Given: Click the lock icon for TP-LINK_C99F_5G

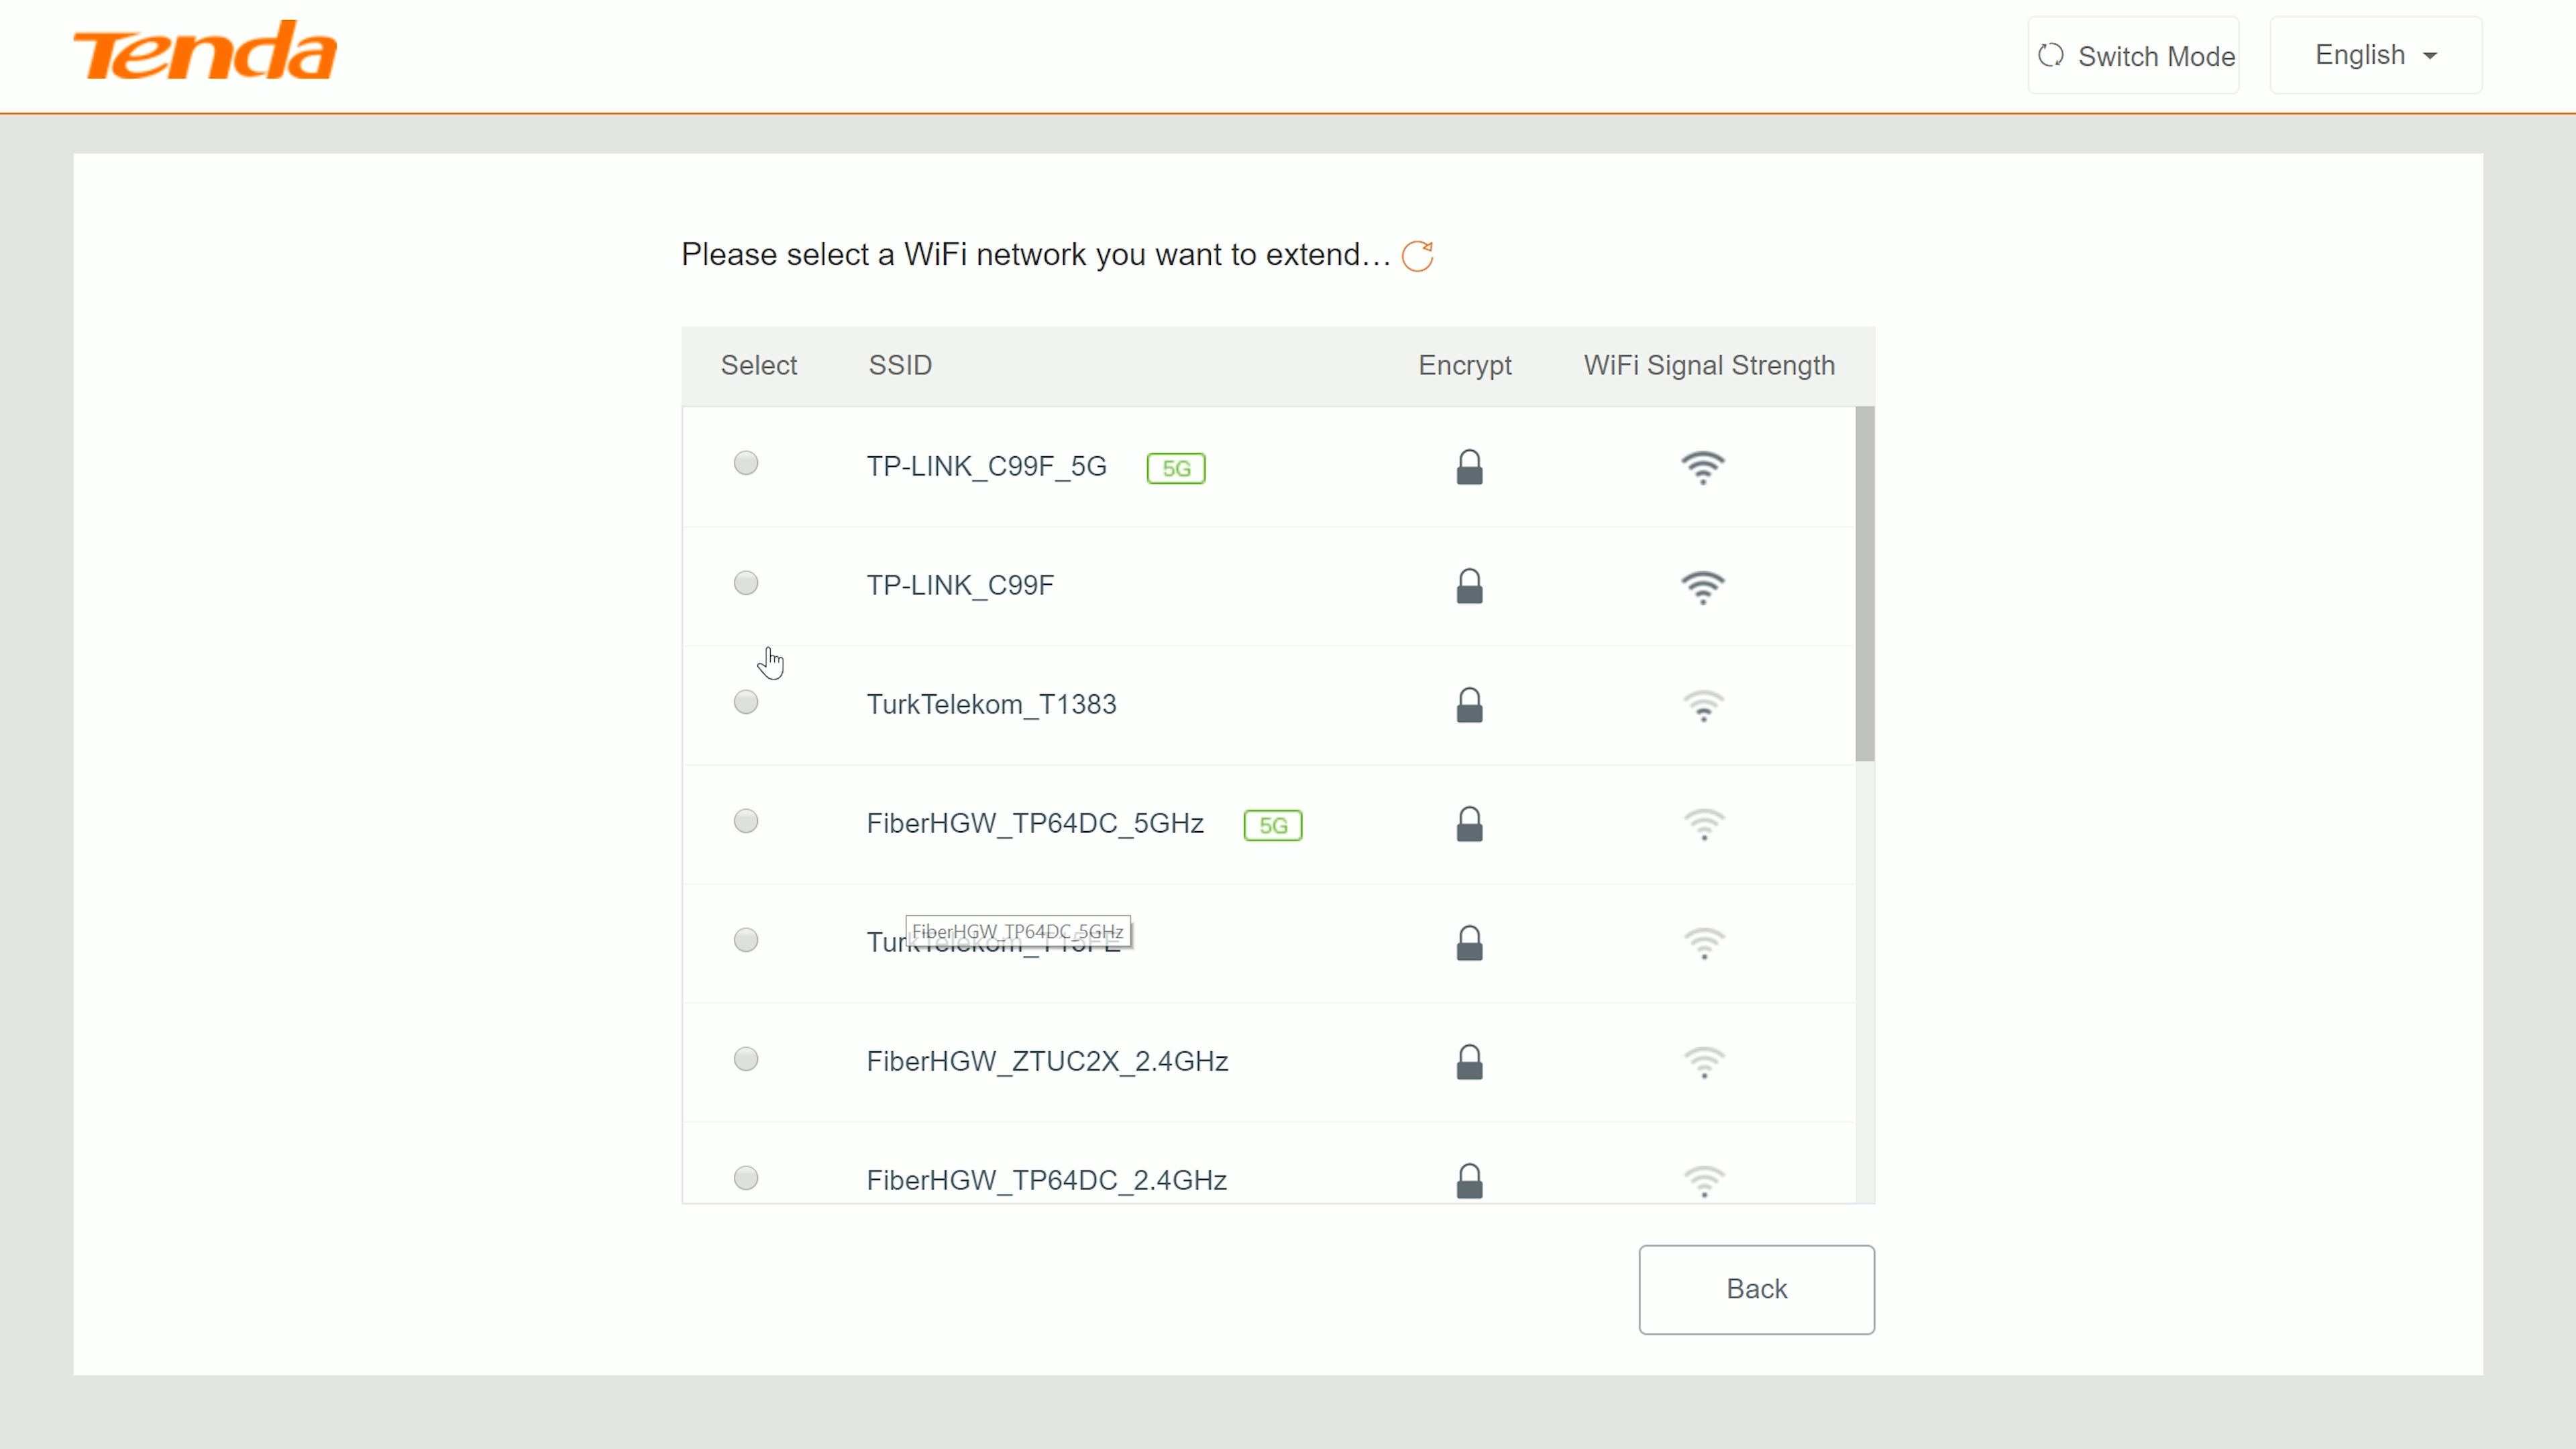Looking at the screenshot, I should click(x=1469, y=467).
